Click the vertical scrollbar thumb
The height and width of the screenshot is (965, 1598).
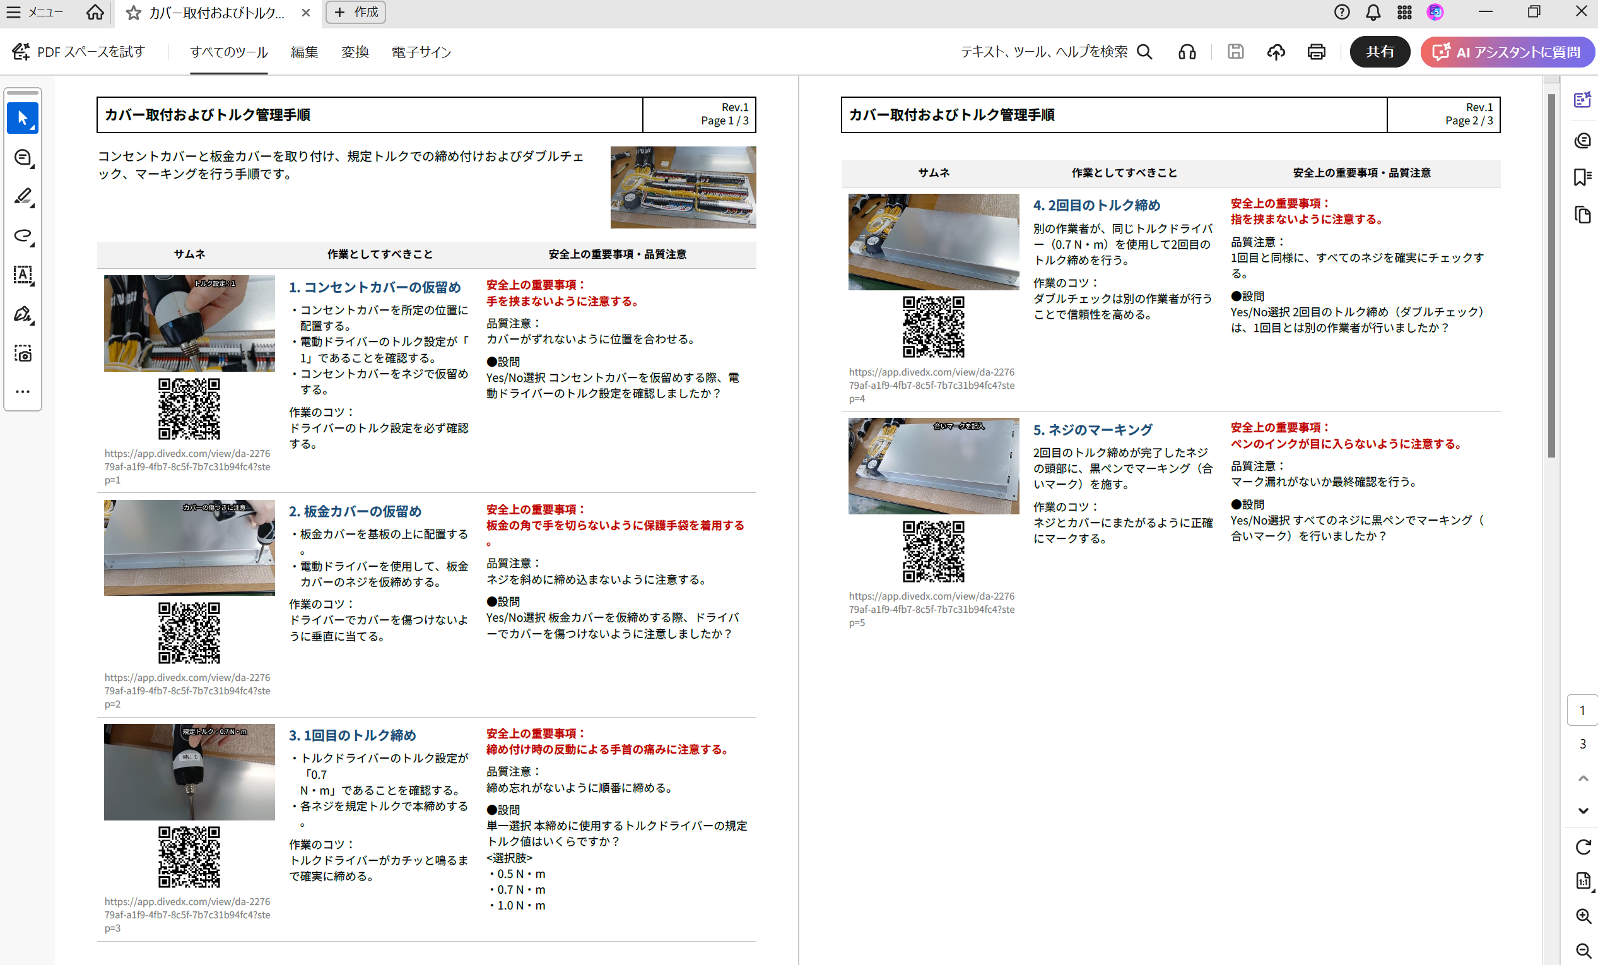[1551, 276]
